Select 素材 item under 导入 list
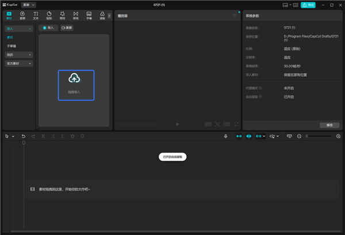345x235 pixels. tap(10, 37)
